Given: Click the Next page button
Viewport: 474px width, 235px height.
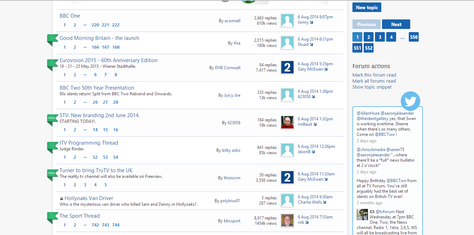Looking at the screenshot, I should (396, 24).
